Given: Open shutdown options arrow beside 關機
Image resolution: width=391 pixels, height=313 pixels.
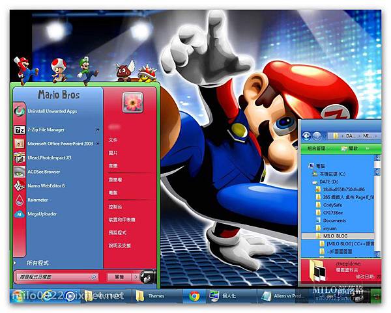Looking at the screenshot, I should (x=136, y=277).
